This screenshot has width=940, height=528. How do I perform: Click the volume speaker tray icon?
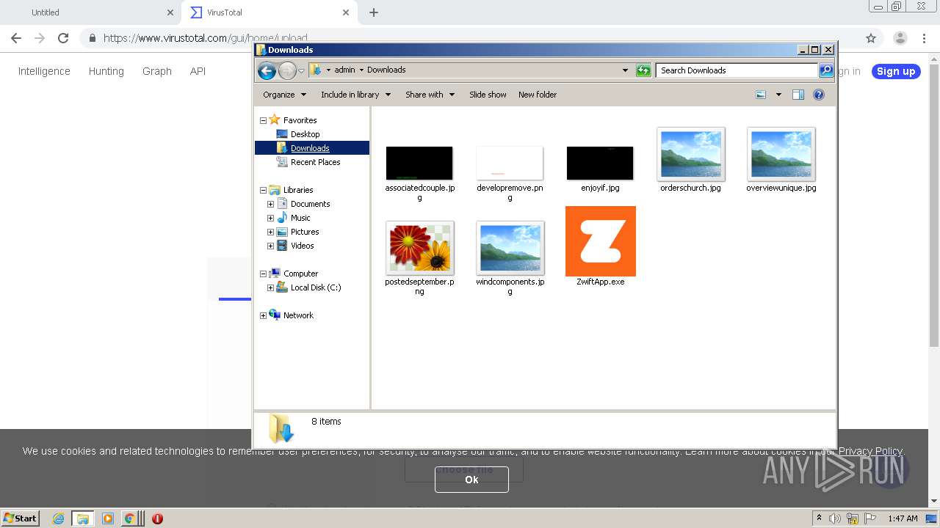(x=835, y=518)
